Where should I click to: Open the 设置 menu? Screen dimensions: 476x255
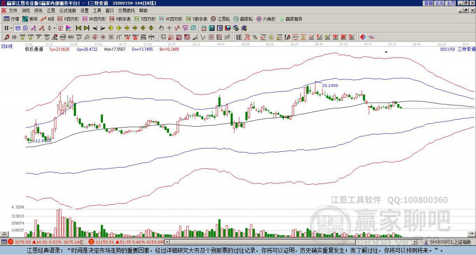[85, 11]
